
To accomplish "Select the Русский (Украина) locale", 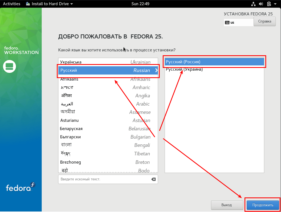I will click(x=214, y=69).
